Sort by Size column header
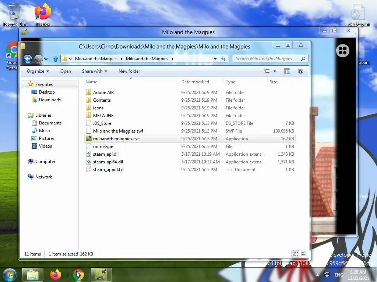This screenshot has width=377, height=282. click(274, 82)
